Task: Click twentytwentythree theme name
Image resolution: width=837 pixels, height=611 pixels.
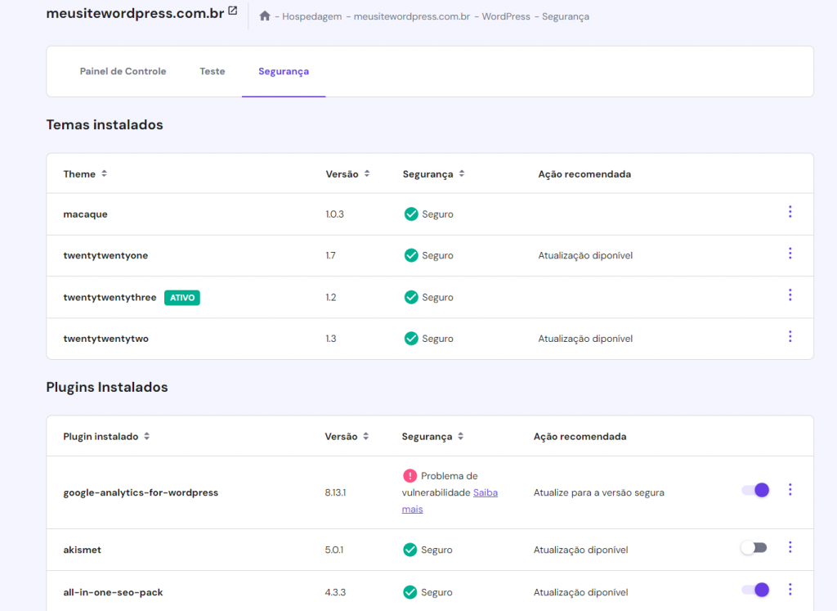Action: [110, 297]
